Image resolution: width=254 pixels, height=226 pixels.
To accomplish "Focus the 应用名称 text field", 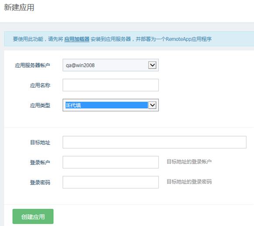I will tap(111, 85).
